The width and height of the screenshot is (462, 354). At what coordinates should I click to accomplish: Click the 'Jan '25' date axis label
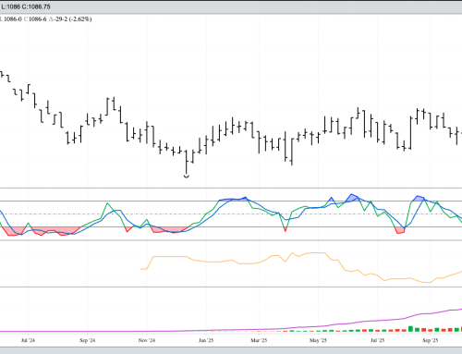pyautogui.click(x=206, y=340)
